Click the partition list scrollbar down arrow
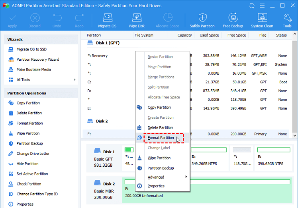 (x=294, y=135)
